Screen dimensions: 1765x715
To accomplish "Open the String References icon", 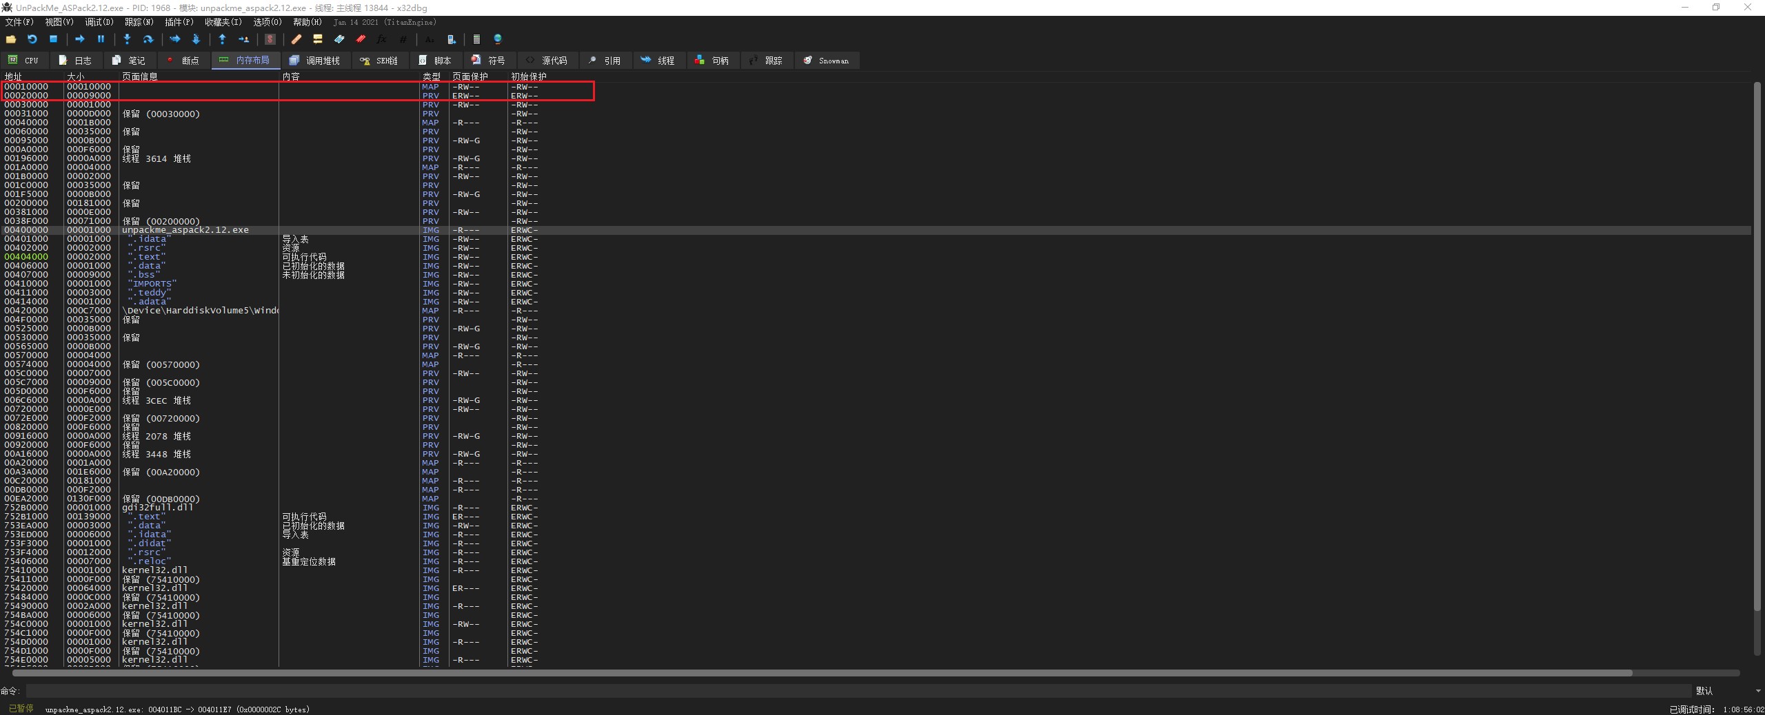I will (430, 39).
